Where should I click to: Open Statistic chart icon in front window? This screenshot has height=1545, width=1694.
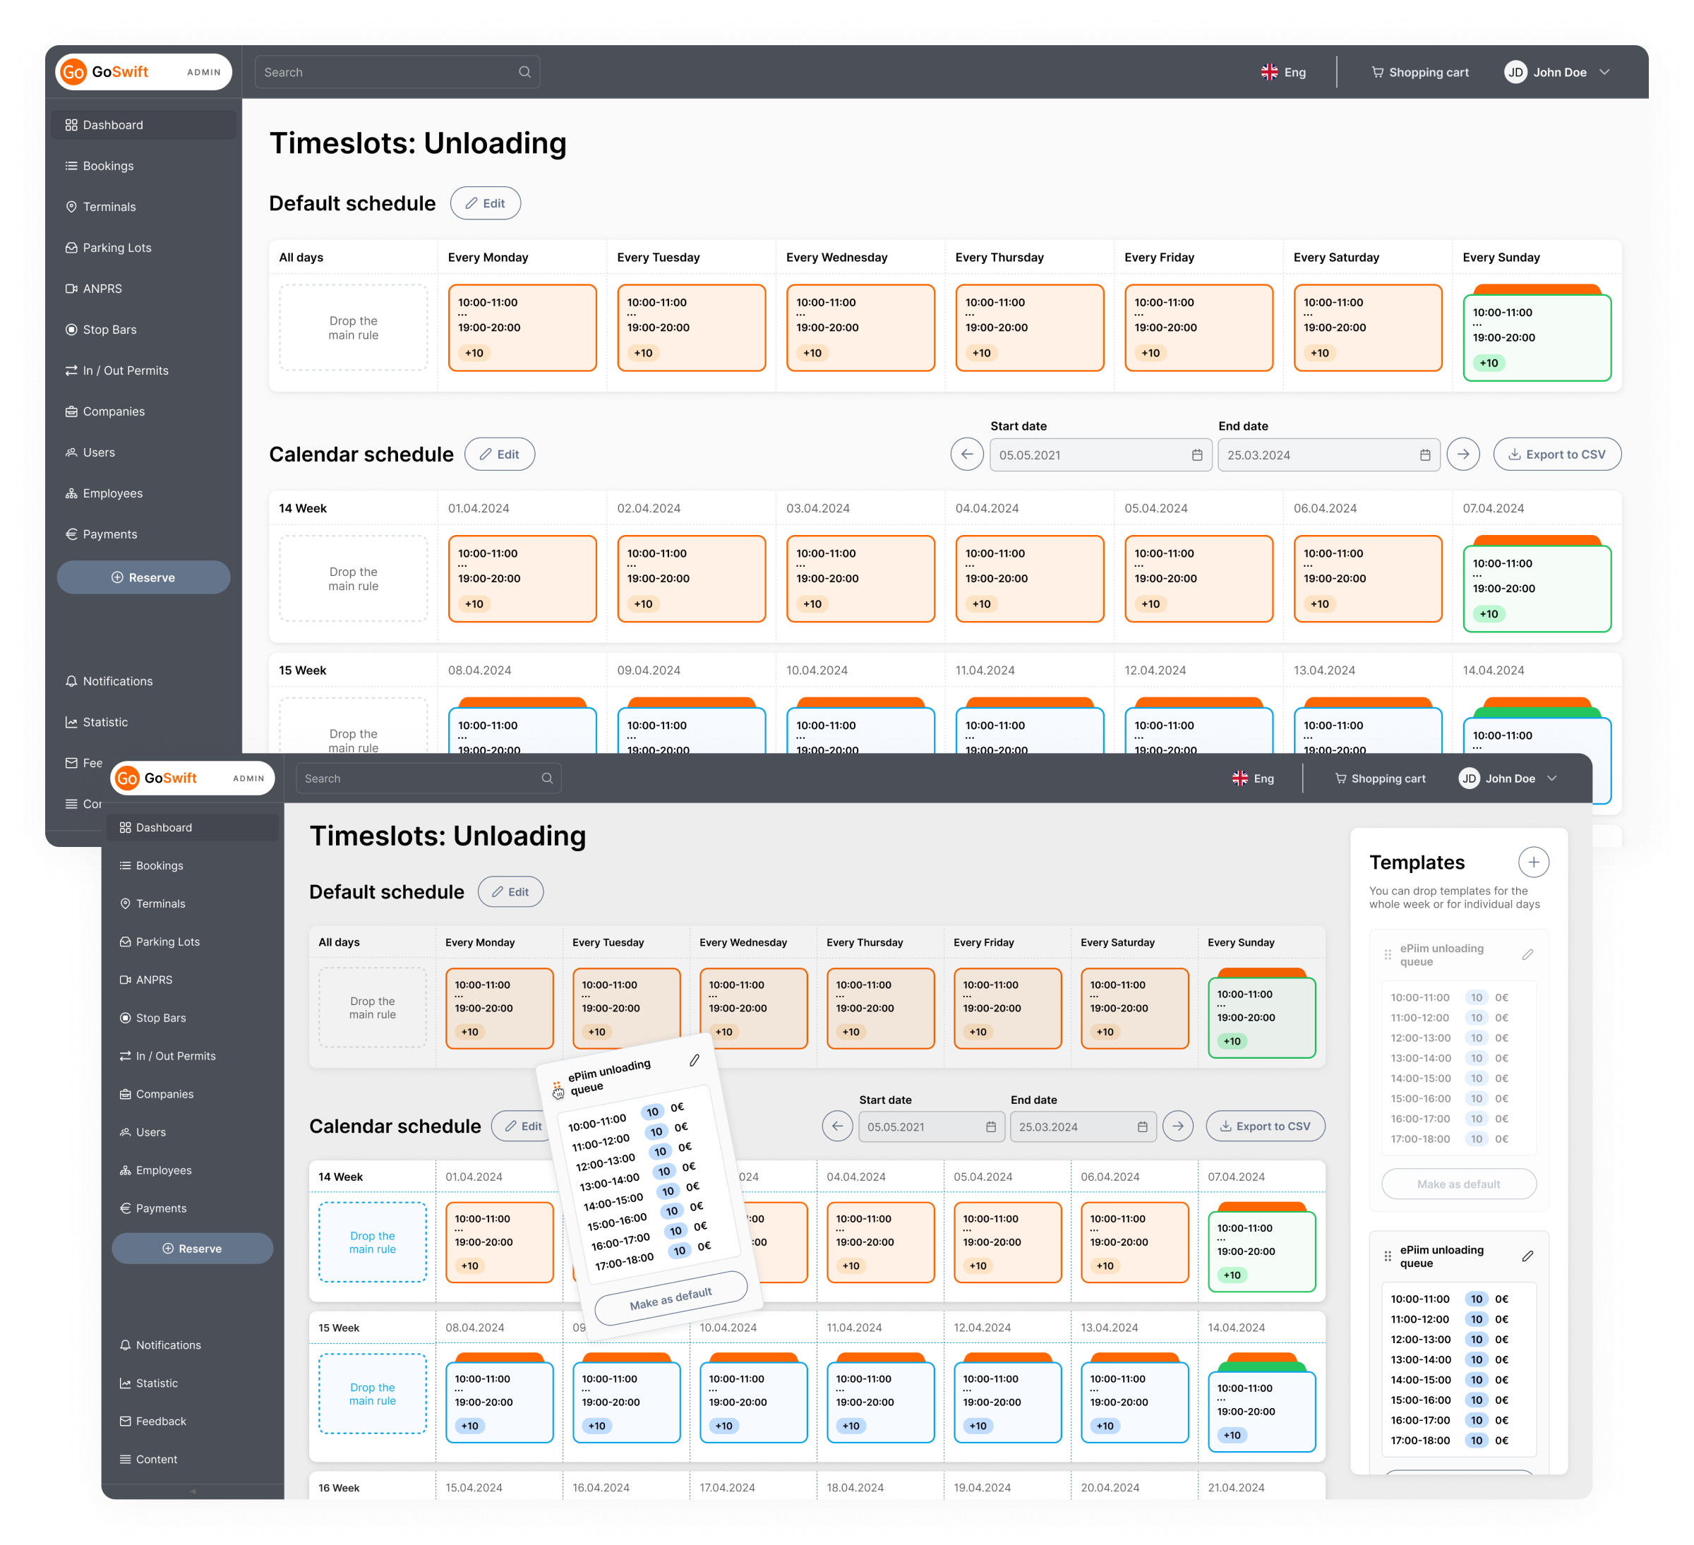click(x=125, y=1383)
